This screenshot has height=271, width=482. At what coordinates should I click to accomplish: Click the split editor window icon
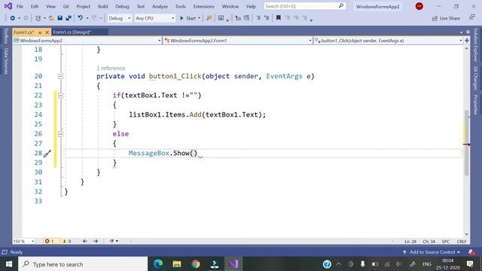coord(467,41)
